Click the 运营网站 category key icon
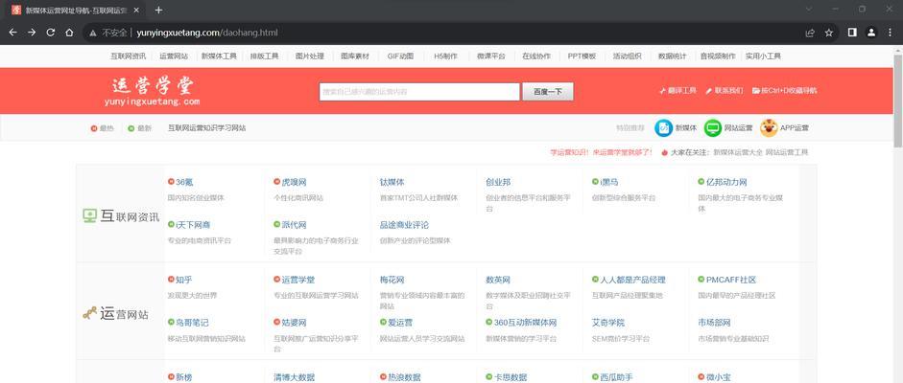 tap(89, 313)
